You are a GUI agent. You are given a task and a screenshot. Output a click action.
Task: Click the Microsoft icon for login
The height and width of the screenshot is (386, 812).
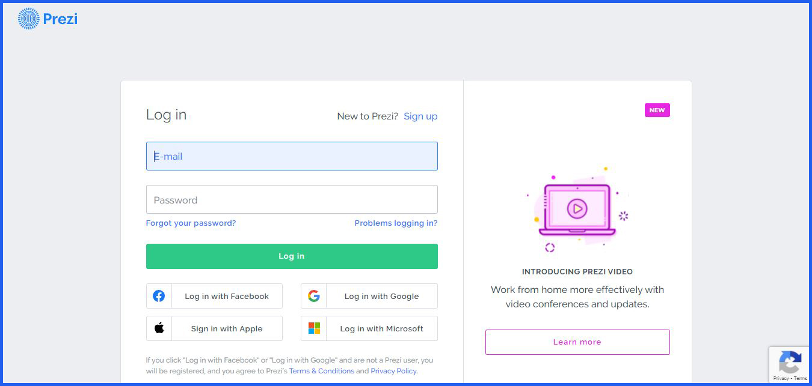click(x=313, y=328)
